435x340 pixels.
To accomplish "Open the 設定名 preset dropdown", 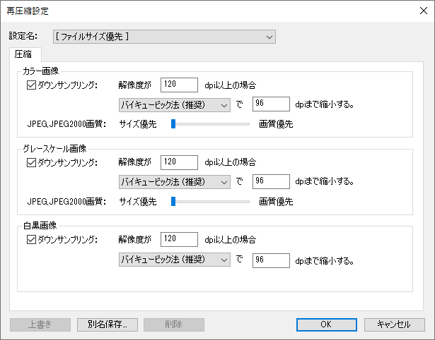I will 164,37.
